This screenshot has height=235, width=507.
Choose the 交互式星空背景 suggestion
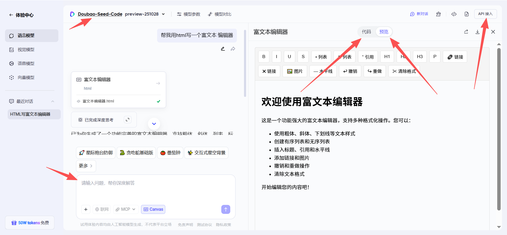(206, 153)
